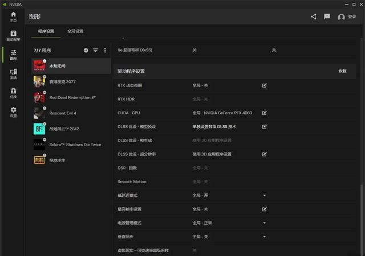Click the share icon in the top bar

tap(314, 16)
